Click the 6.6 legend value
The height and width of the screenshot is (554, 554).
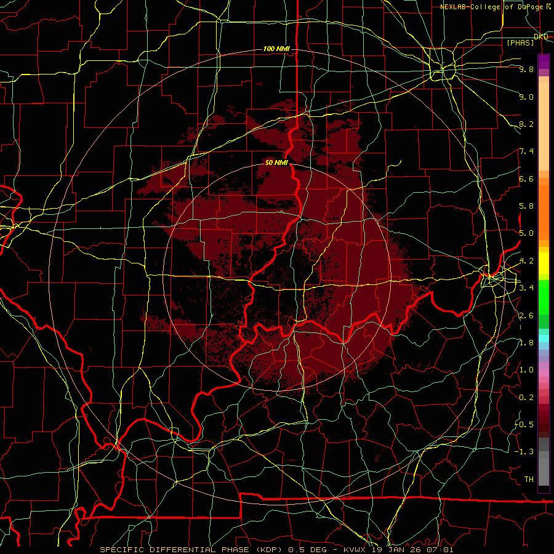click(526, 179)
